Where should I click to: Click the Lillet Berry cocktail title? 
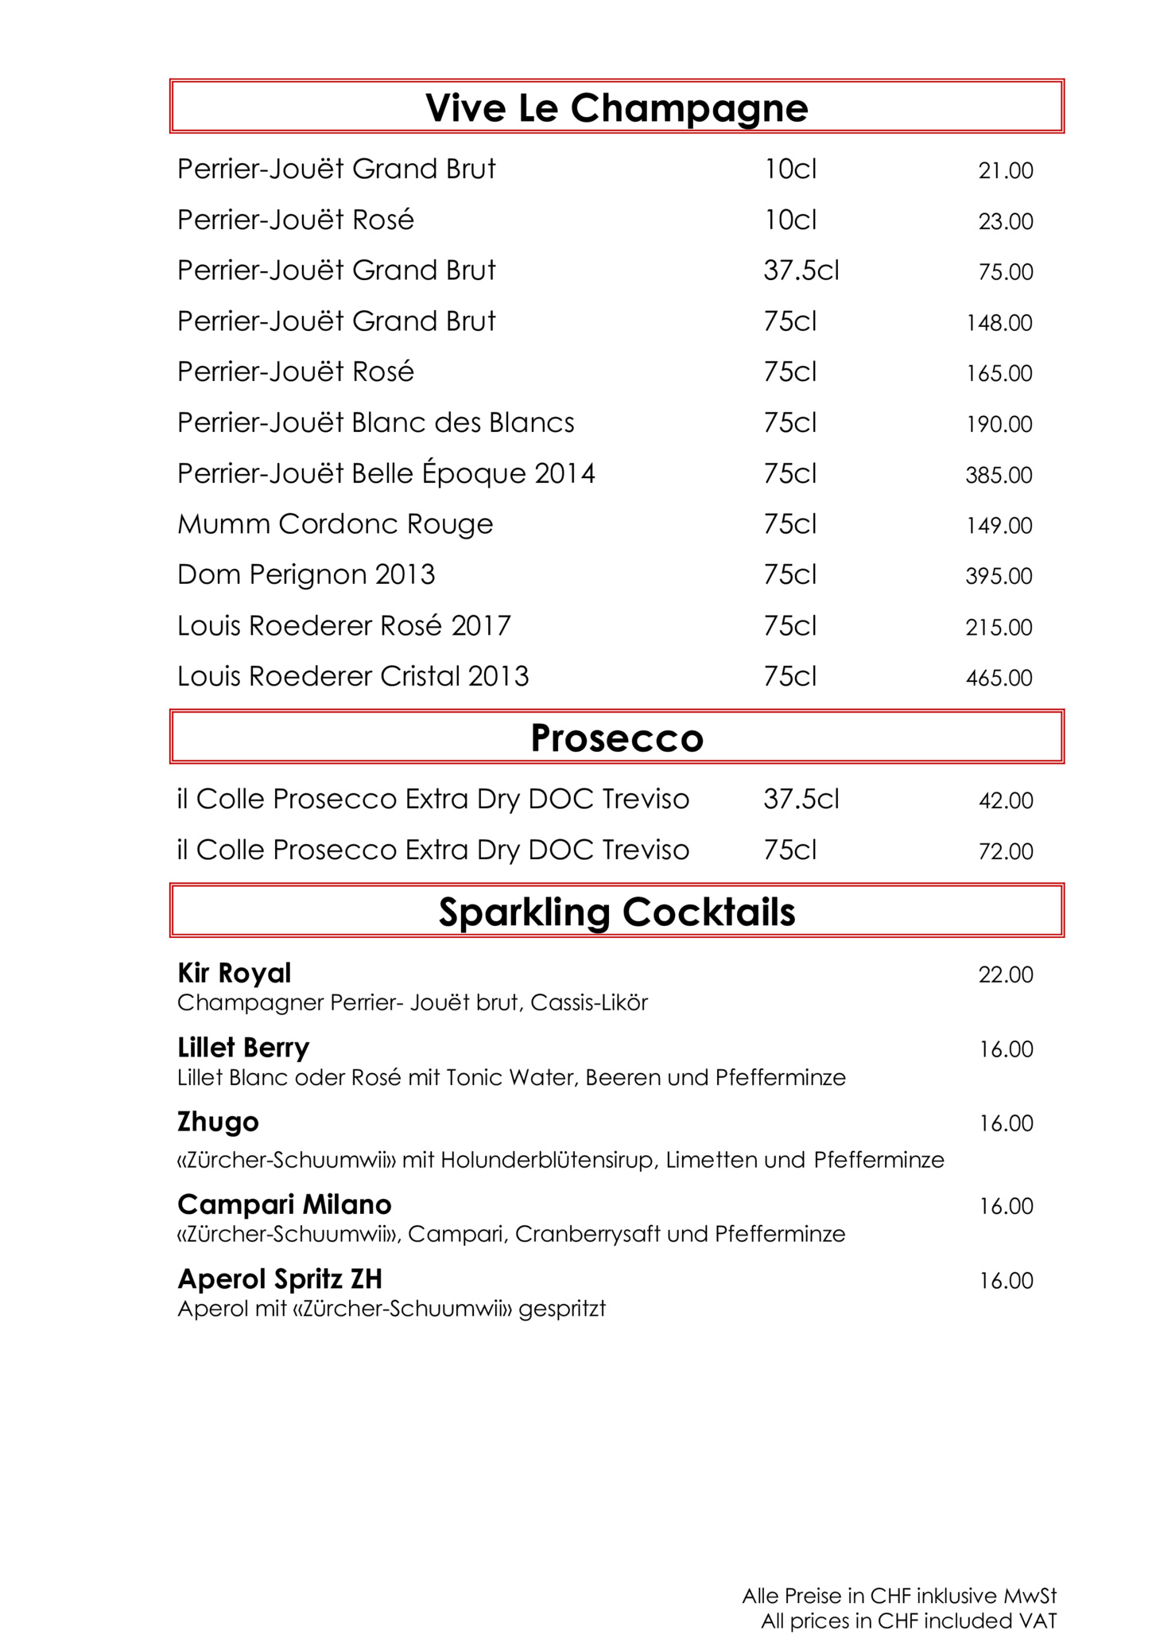243,1049
